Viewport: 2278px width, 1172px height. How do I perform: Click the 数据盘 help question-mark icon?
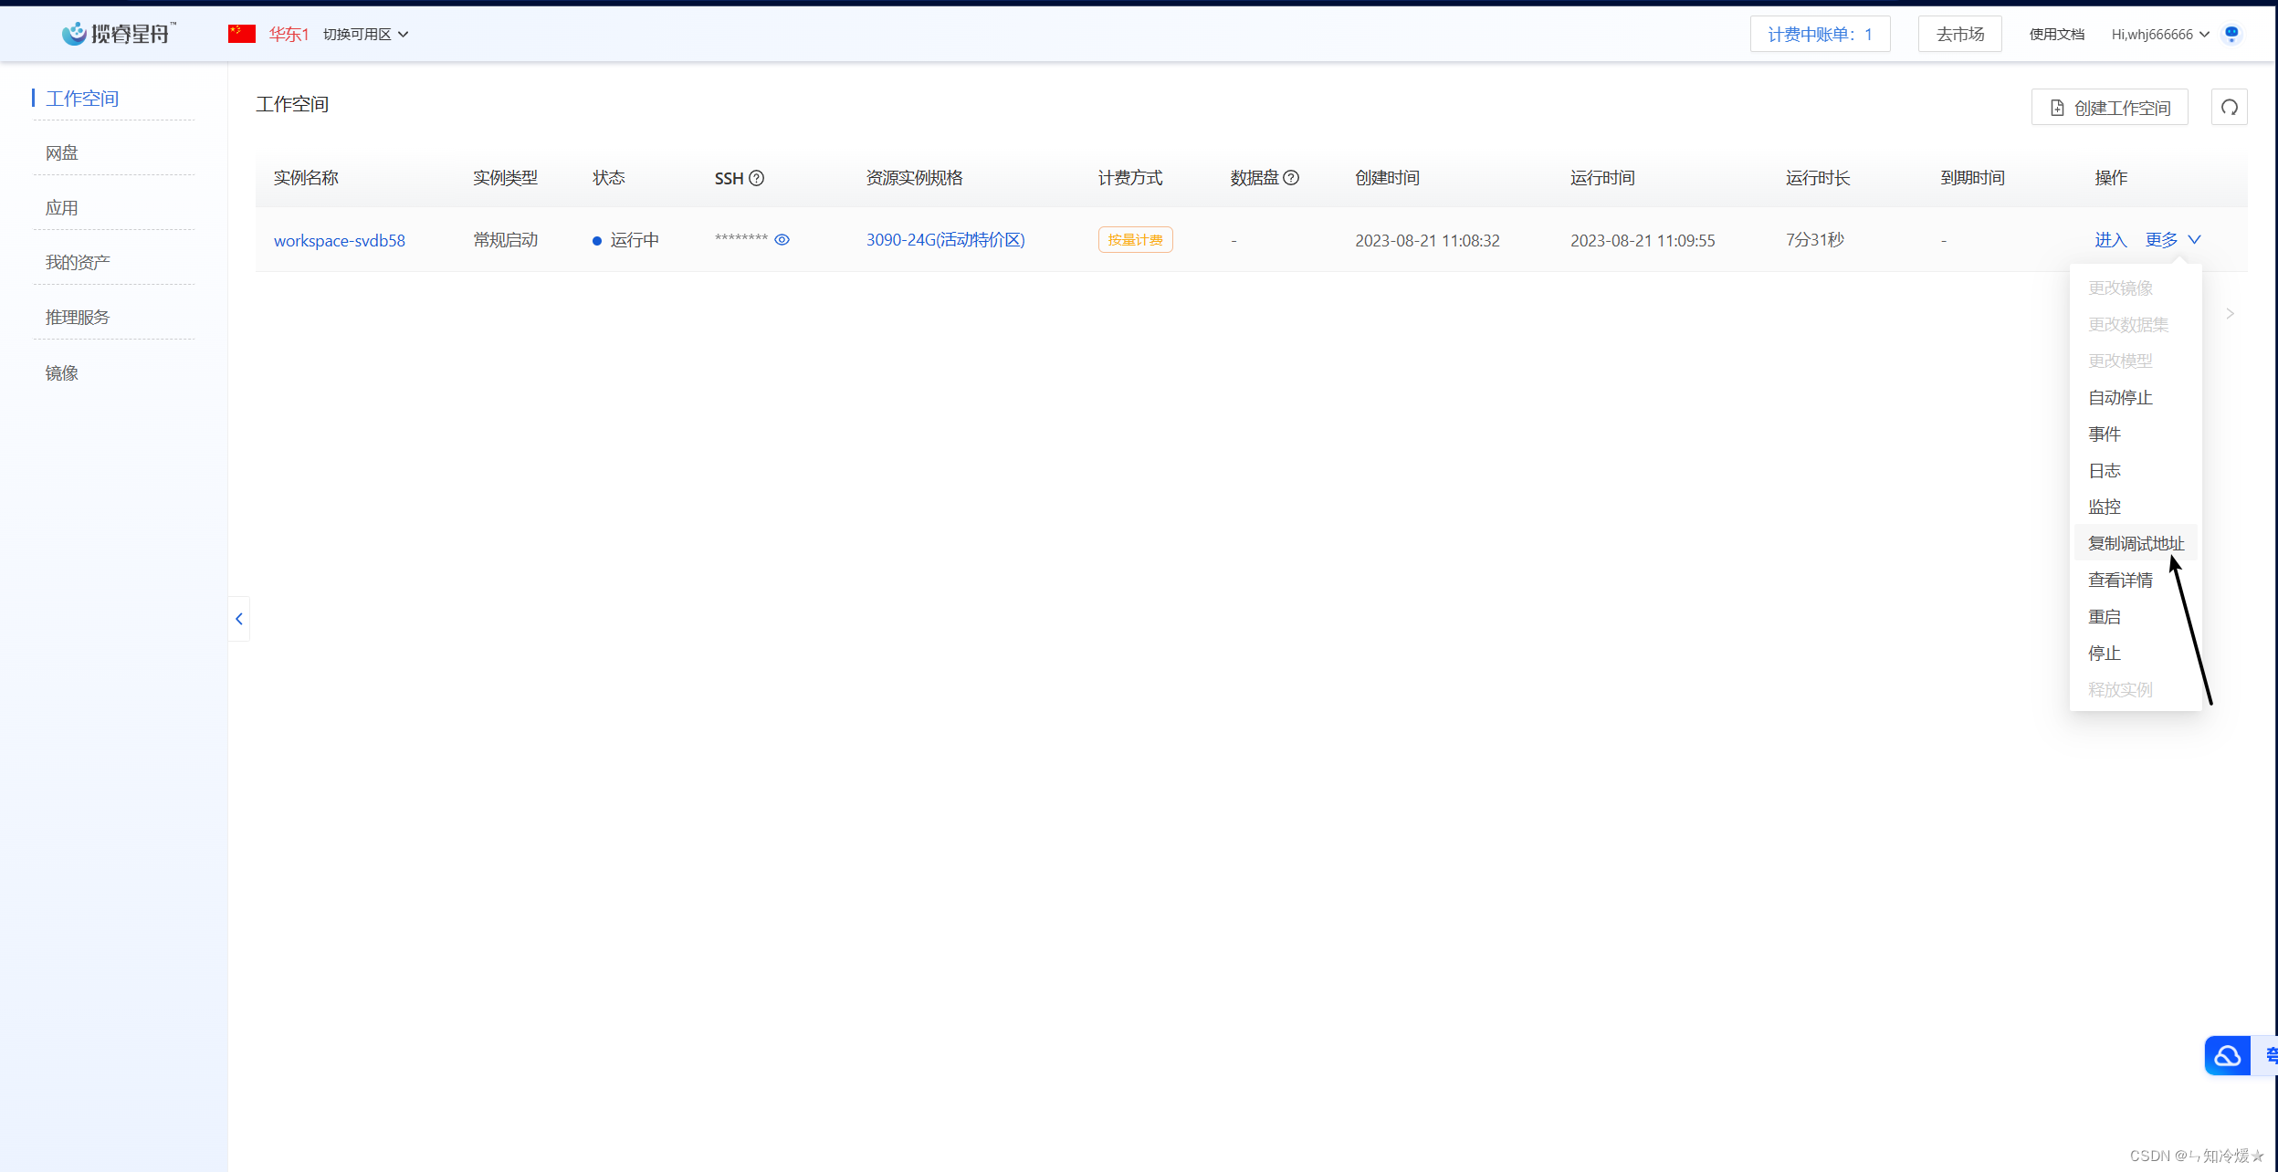[x=1290, y=178]
